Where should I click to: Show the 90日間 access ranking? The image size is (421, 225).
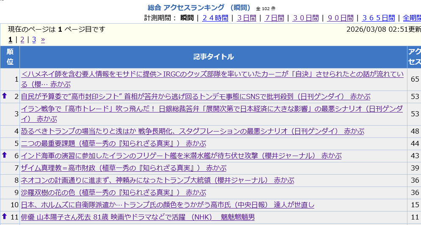pyautogui.click(x=341, y=18)
